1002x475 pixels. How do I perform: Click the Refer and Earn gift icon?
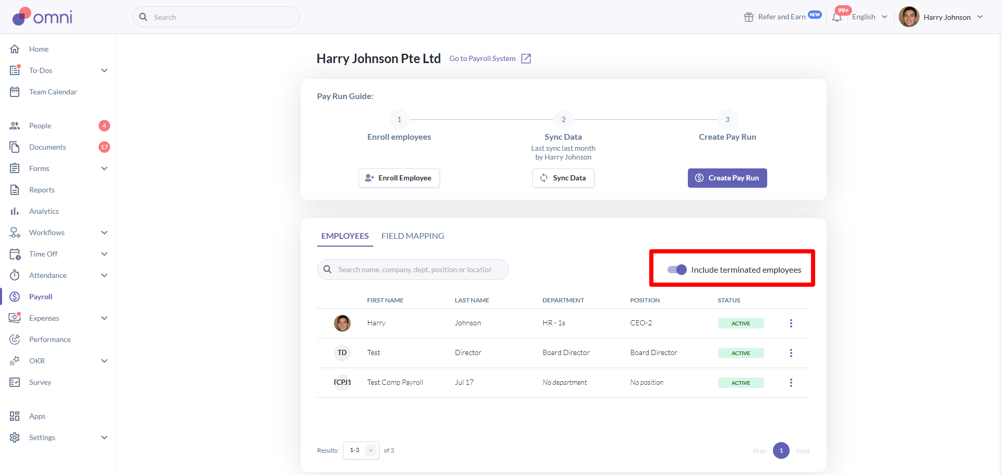click(749, 17)
